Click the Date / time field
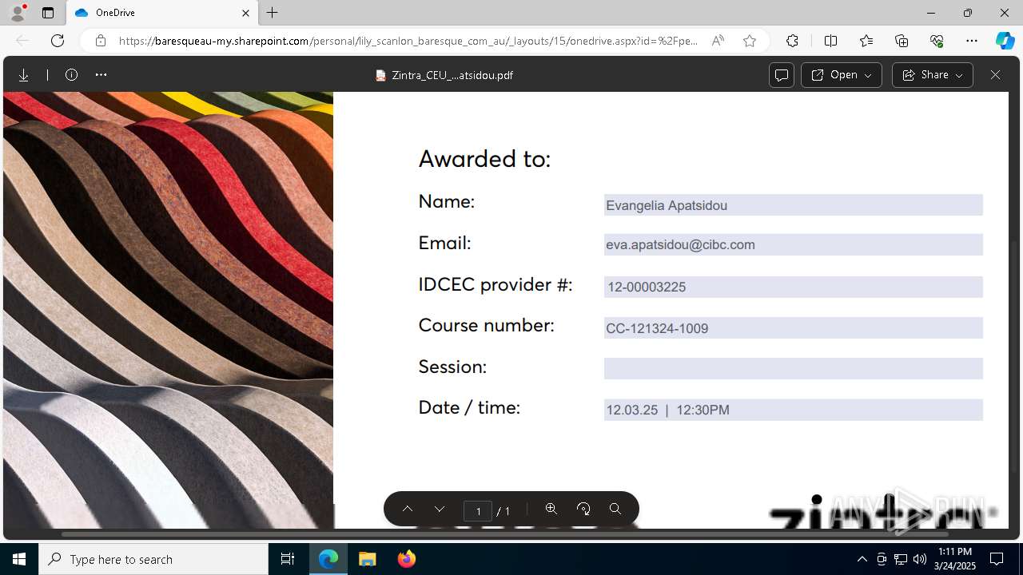 793,410
